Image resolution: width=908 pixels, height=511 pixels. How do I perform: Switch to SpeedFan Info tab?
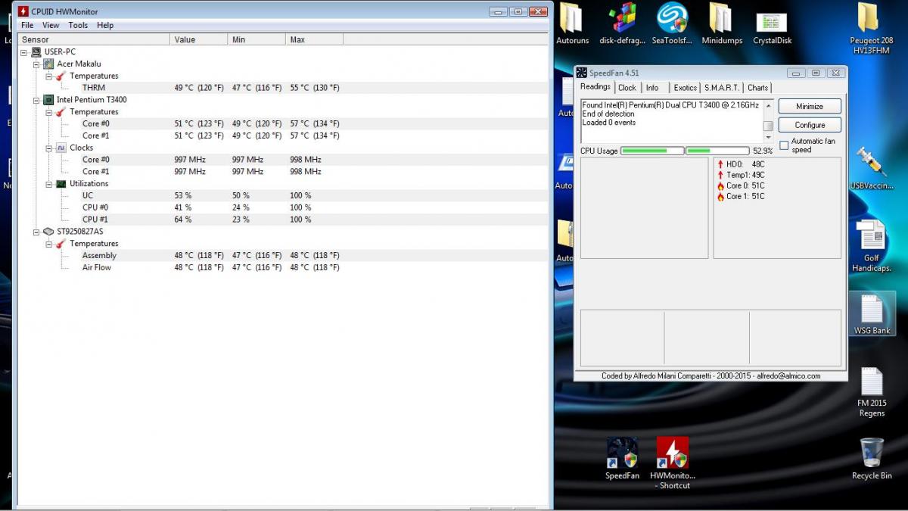[x=652, y=88]
